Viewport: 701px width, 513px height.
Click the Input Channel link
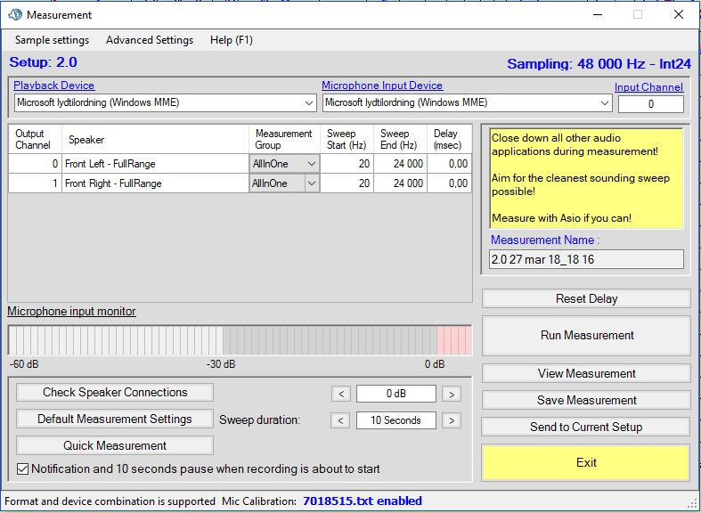coord(648,87)
